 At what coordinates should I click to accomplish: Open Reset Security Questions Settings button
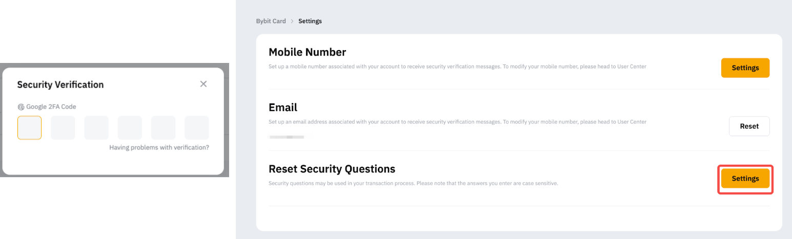pos(745,179)
